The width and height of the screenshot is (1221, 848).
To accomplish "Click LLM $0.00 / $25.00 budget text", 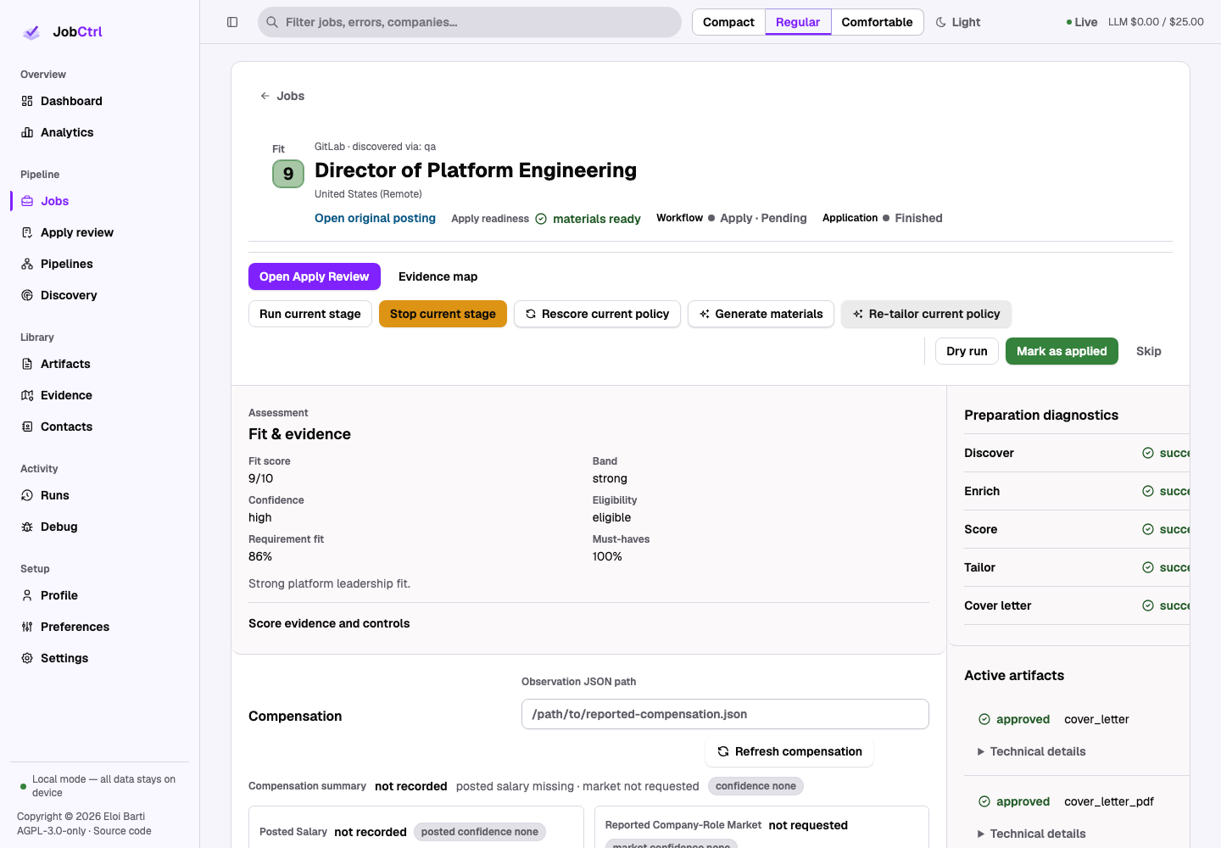I will pyautogui.click(x=1156, y=22).
